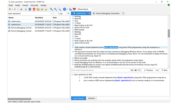Click the blue Copy document icon
This screenshot has height=103, width=179.
30,9
